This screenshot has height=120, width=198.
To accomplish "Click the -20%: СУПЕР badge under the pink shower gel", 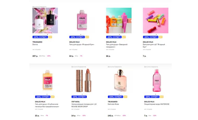I will coord(77,37).
